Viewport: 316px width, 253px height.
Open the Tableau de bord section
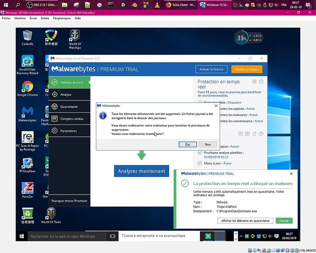pos(69,82)
